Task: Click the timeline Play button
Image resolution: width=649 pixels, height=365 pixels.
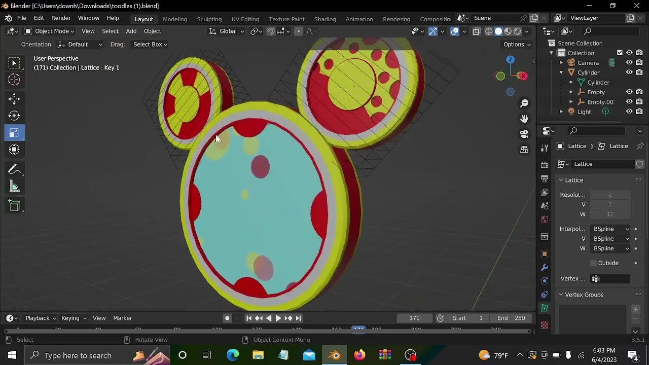Action: 278,318
